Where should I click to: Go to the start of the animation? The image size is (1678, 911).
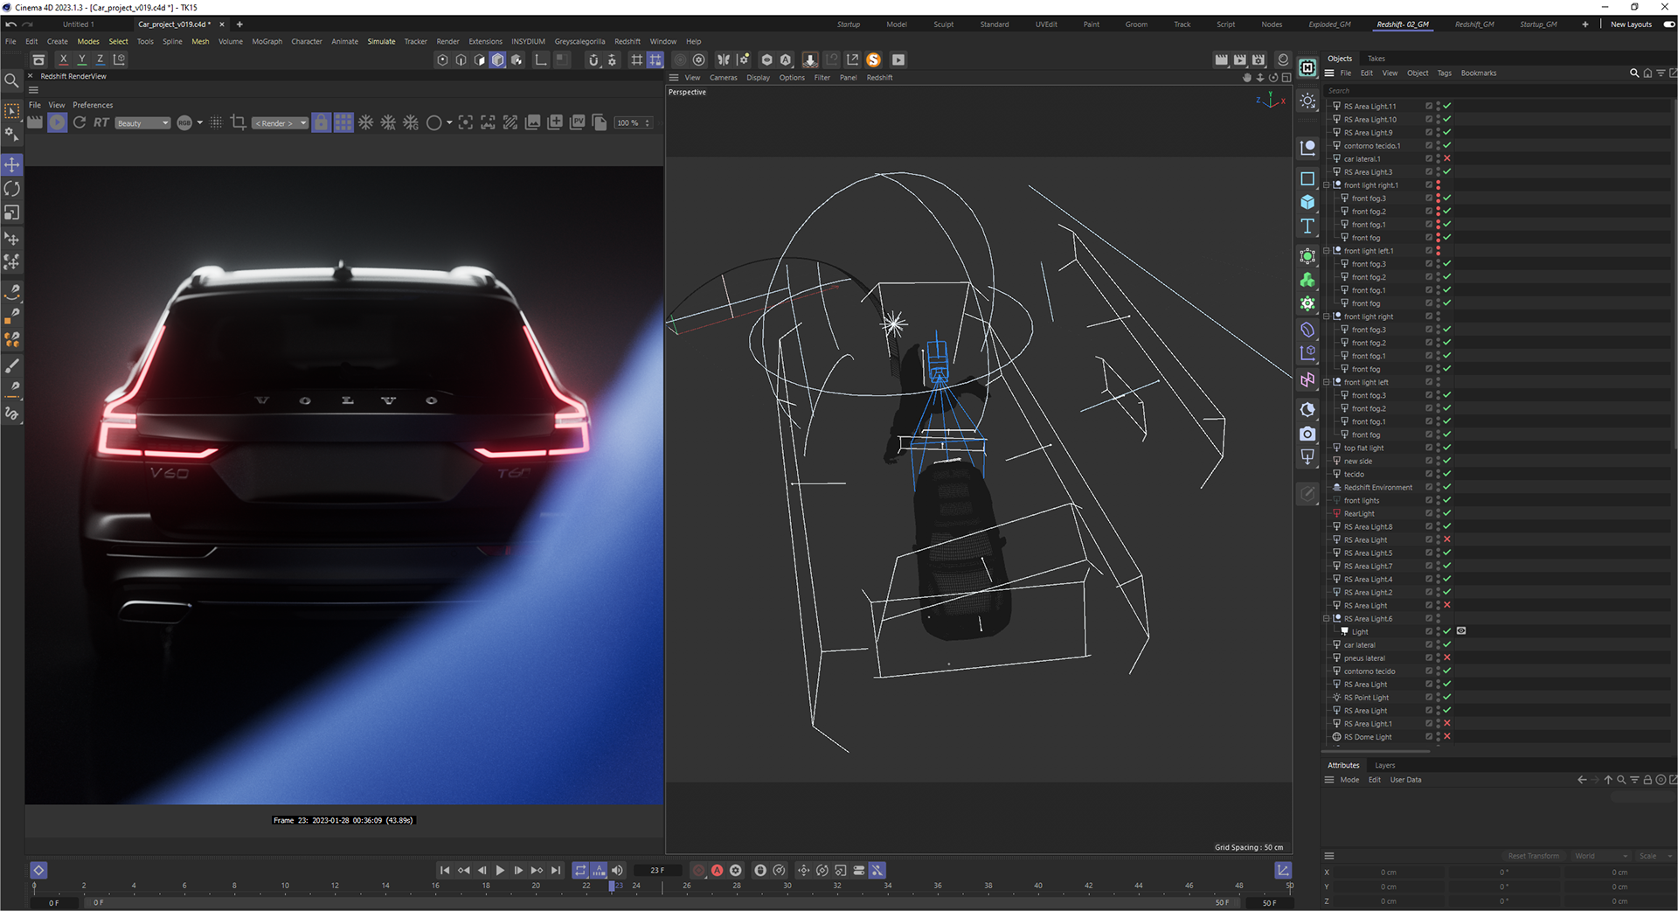coord(445,870)
